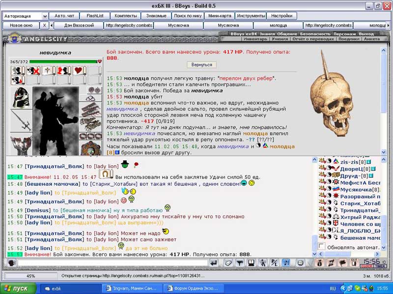Toggle the Обновлять автомат. checkbox

tap(322, 246)
